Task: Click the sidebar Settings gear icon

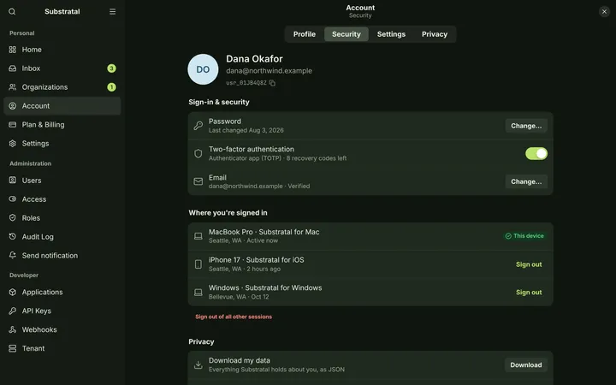Action: pos(13,144)
